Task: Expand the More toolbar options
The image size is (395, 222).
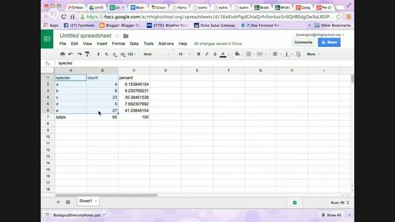Action: coord(313,54)
